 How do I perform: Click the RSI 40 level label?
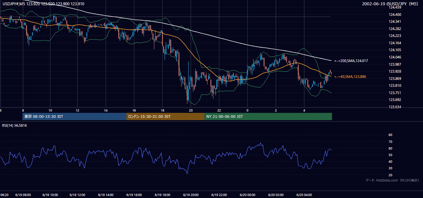pos(390,161)
